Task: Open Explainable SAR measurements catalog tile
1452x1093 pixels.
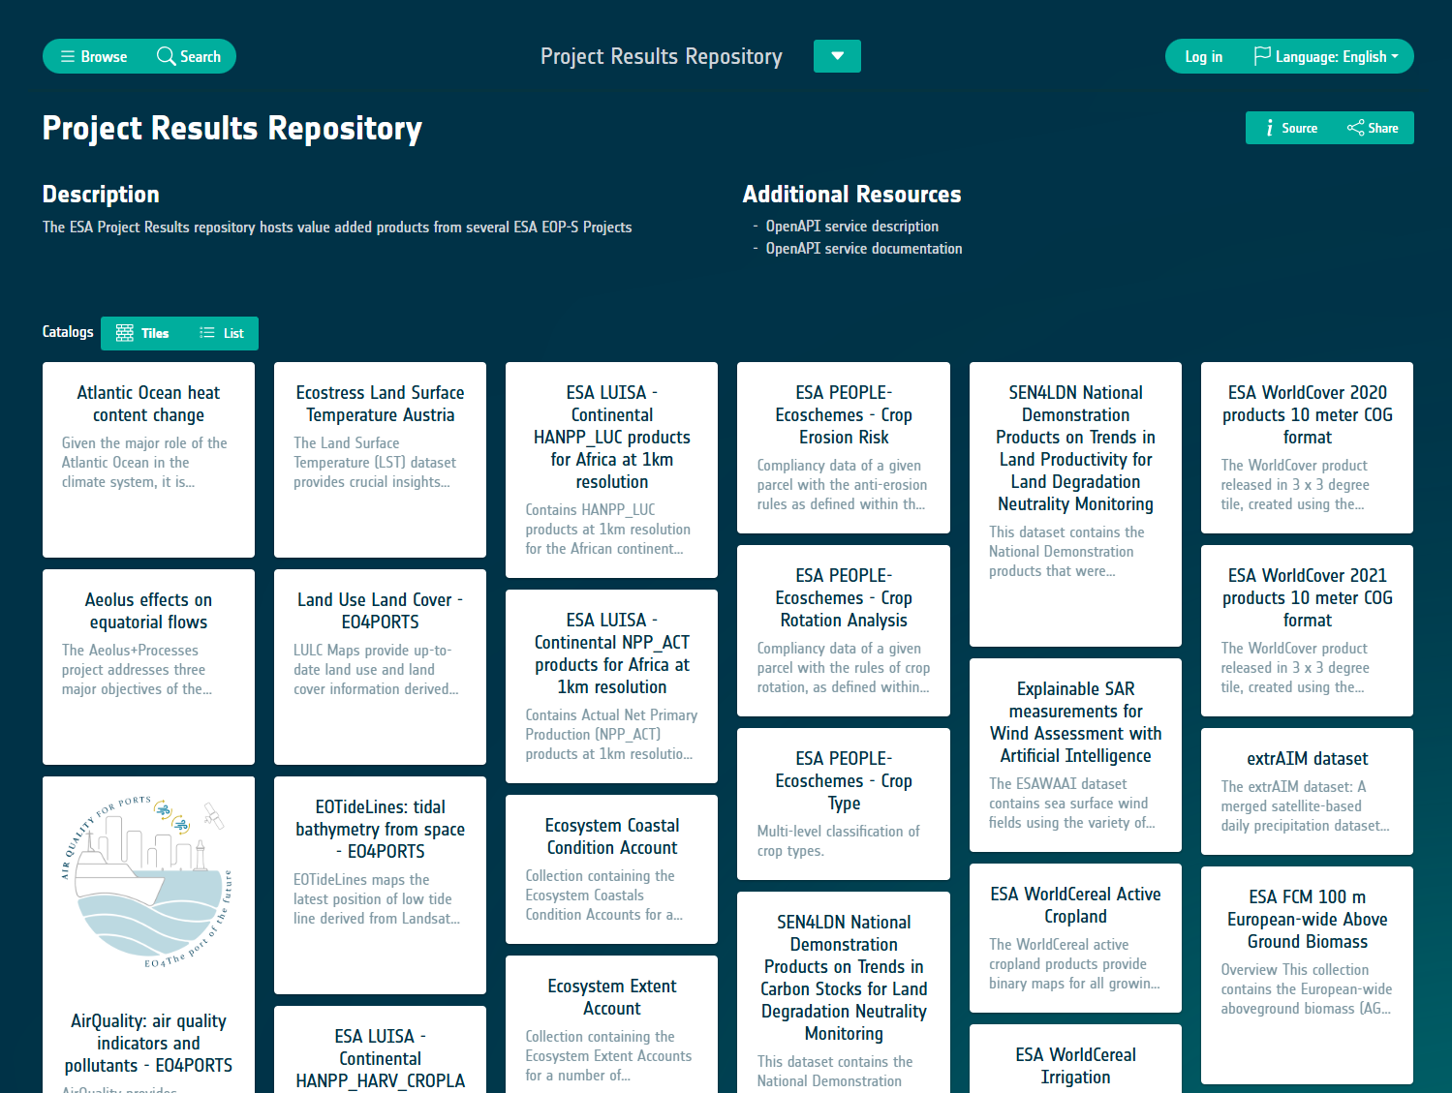Action: 1075,722
